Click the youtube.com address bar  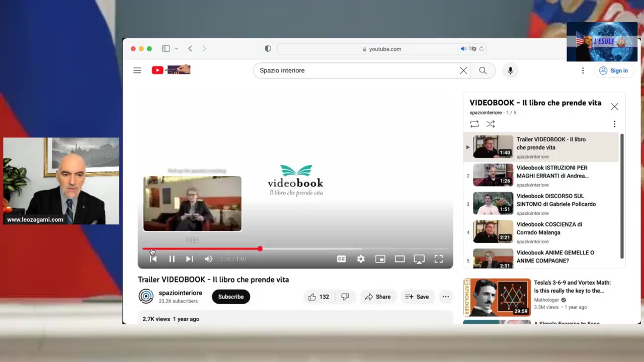[x=381, y=49]
